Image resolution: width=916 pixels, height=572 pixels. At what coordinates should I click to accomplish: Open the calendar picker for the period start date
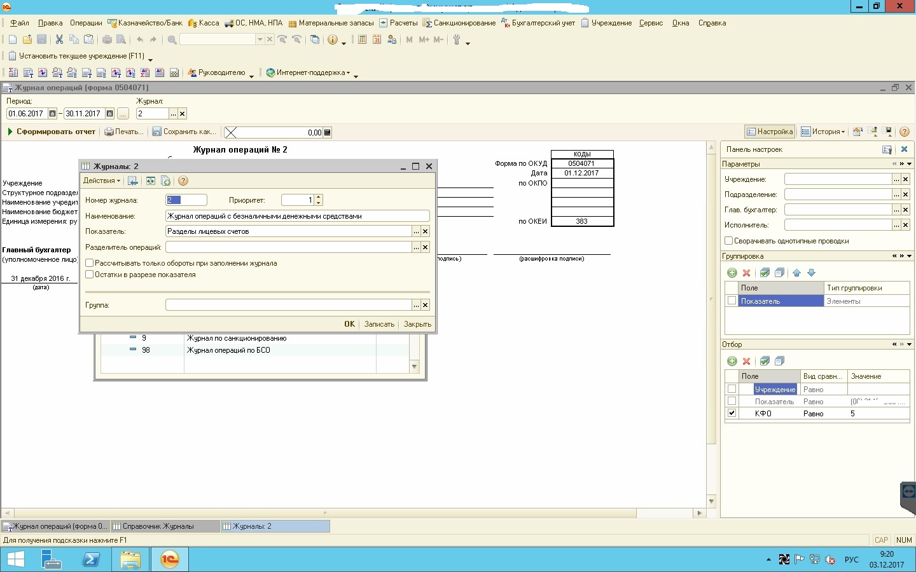(x=53, y=114)
